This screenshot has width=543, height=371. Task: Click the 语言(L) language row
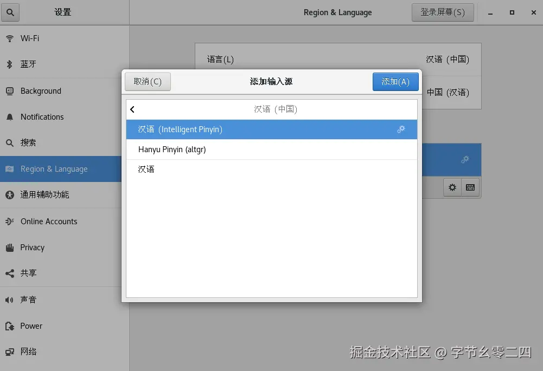pyautogui.click(x=338, y=60)
